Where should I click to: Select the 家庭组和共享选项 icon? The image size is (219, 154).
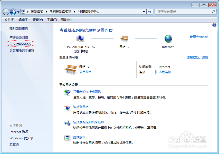coord(67,123)
